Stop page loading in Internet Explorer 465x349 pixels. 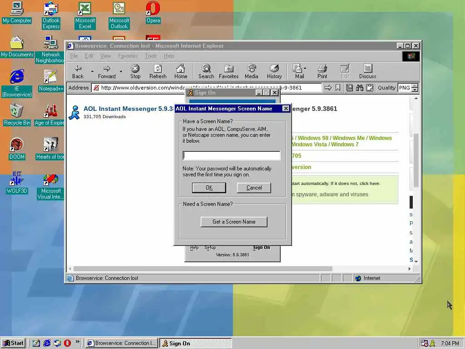(x=135, y=72)
